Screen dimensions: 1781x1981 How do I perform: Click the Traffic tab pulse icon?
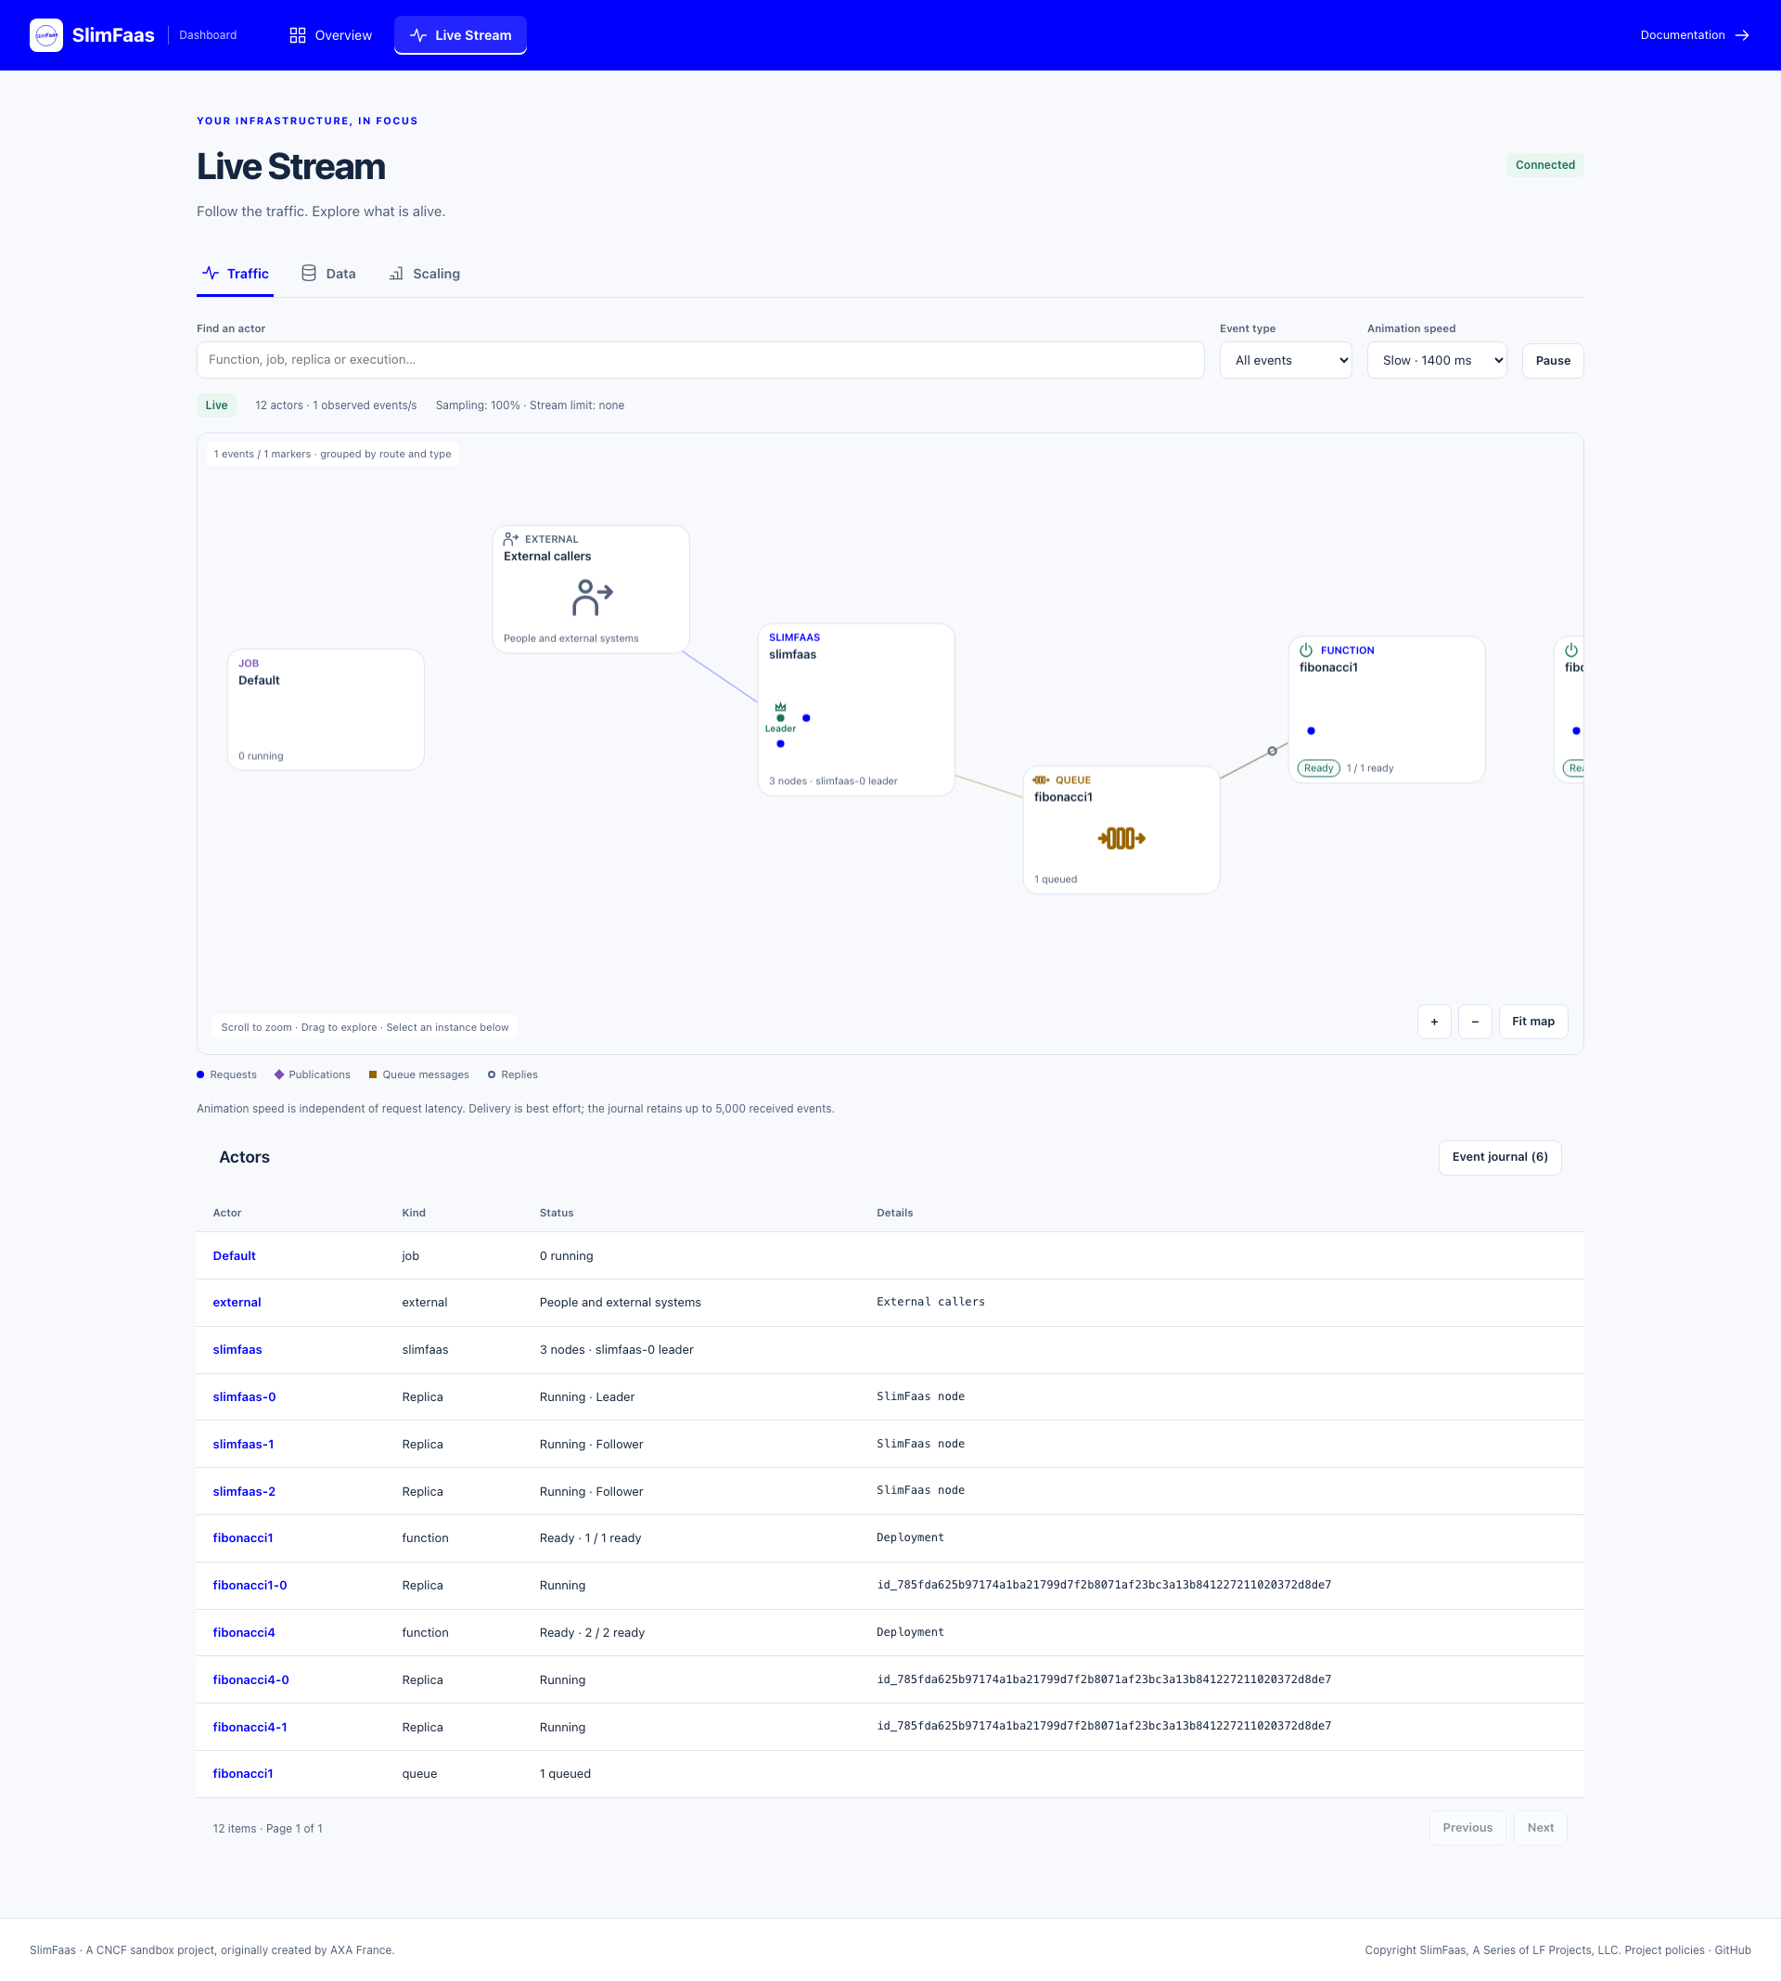(x=211, y=273)
